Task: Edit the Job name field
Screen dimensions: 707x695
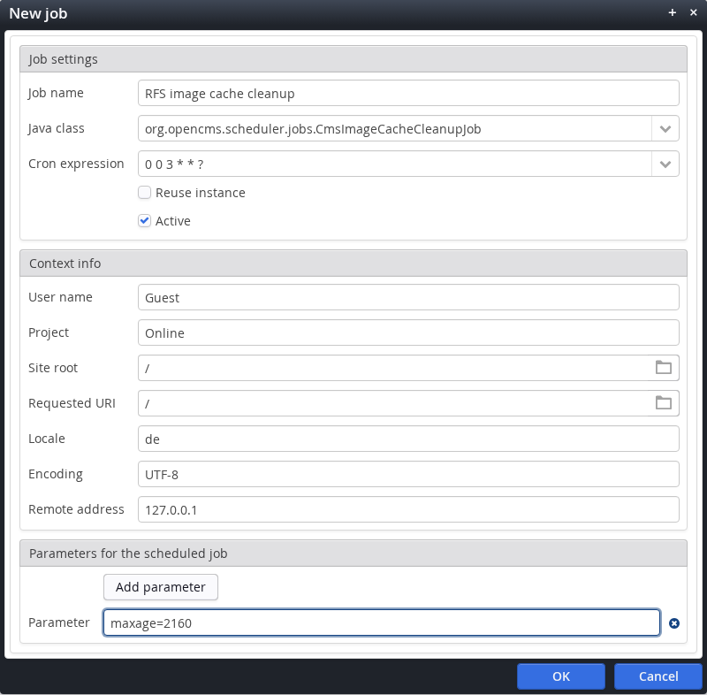Action: (408, 93)
